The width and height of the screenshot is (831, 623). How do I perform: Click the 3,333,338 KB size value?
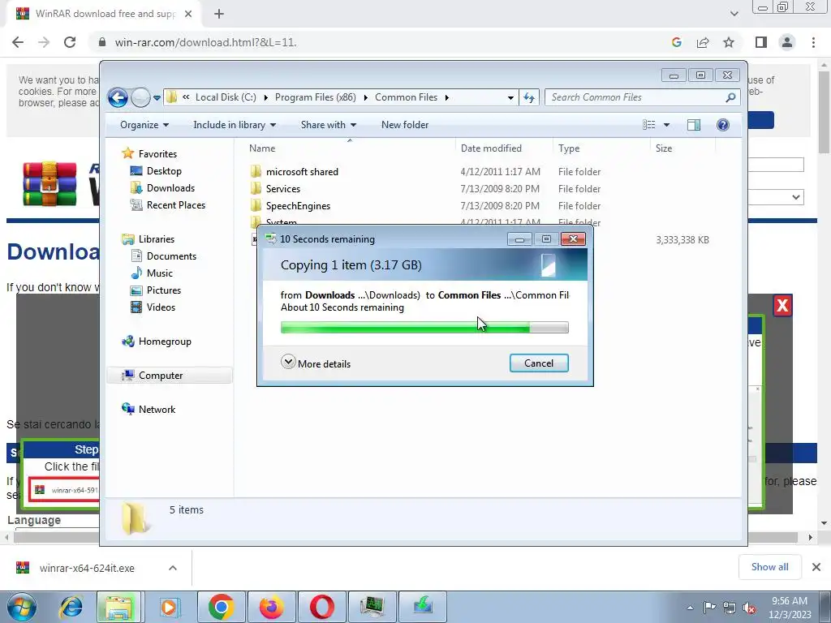[x=682, y=240]
